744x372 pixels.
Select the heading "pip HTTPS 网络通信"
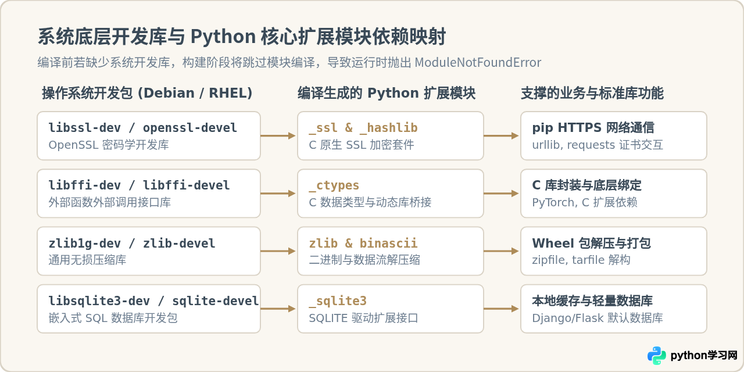tap(593, 128)
